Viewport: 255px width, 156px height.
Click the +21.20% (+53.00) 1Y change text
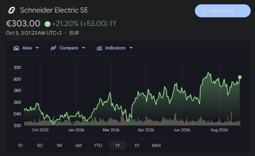[x=84, y=24]
